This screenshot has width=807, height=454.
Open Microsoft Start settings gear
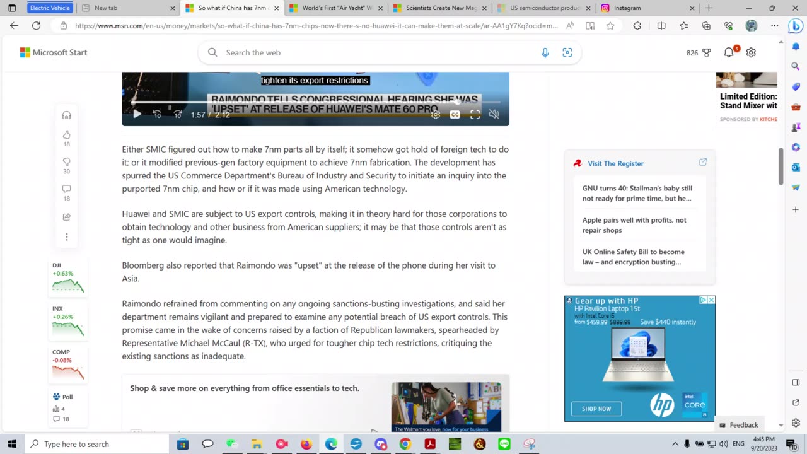(x=751, y=52)
